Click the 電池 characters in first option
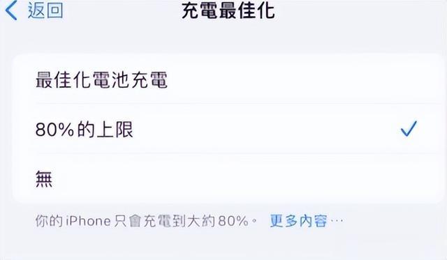Image resolution: width=447 pixels, height=260 pixels. pyautogui.click(x=110, y=79)
